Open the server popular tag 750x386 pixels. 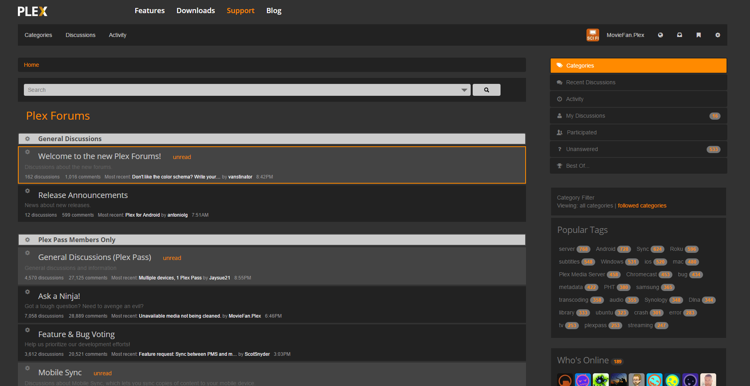[x=567, y=249]
